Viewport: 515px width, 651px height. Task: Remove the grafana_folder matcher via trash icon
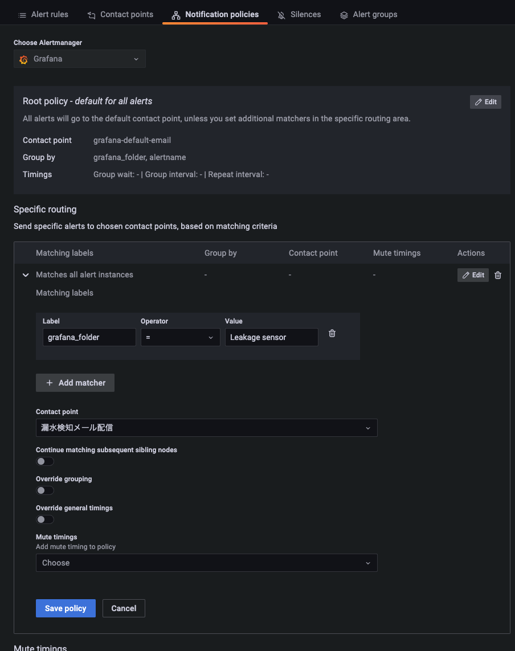pos(332,334)
